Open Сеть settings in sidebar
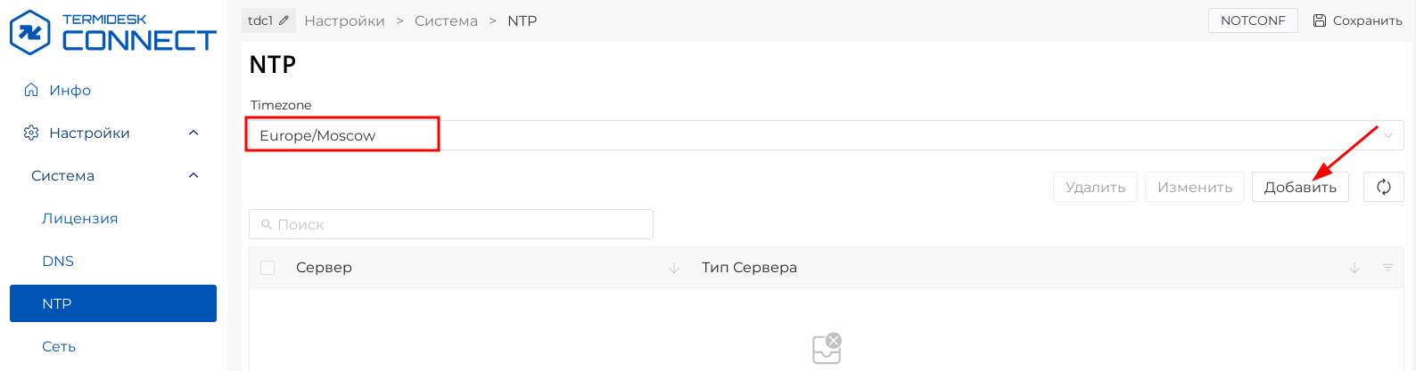The width and height of the screenshot is (1416, 371). click(x=59, y=347)
